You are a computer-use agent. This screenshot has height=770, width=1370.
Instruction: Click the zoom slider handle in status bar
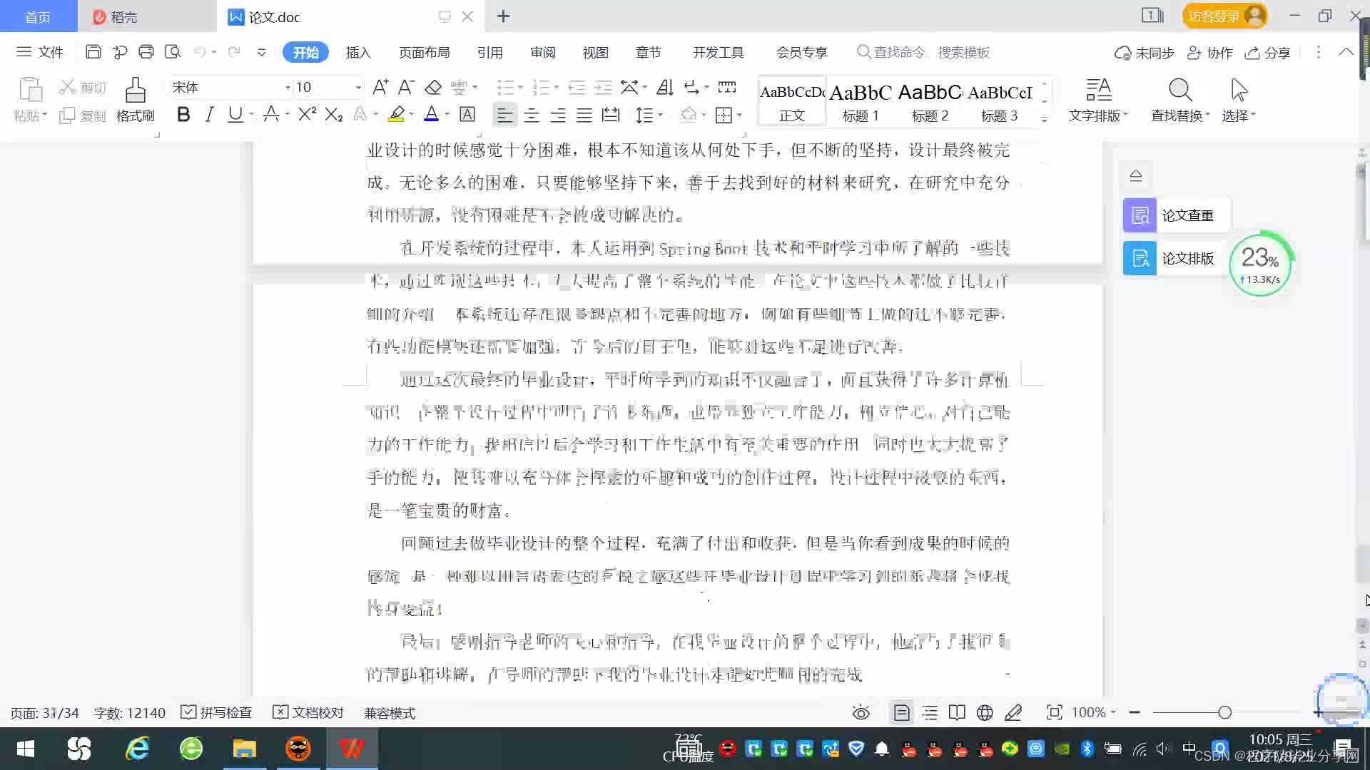tap(1224, 712)
